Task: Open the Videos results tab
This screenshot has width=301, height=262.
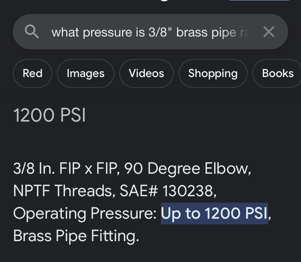Action: (146, 73)
